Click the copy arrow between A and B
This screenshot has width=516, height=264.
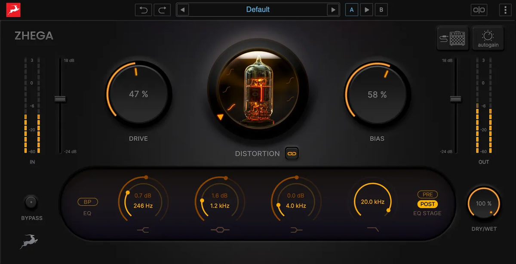pyautogui.click(x=366, y=9)
